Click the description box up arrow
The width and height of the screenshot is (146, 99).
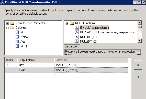tap(139, 51)
